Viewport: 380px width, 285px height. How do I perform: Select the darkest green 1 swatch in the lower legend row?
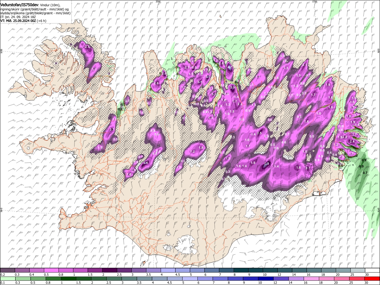(x=68, y=278)
